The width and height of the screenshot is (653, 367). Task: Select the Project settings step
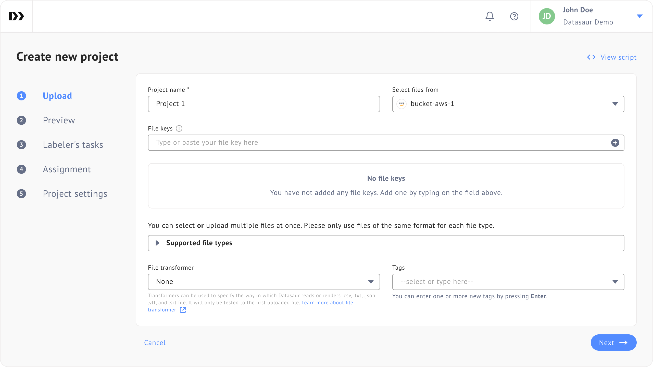(75, 194)
